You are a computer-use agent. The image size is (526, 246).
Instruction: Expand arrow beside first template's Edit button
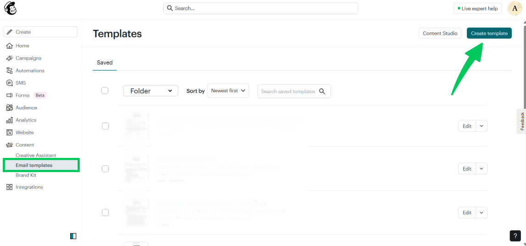[481, 126]
